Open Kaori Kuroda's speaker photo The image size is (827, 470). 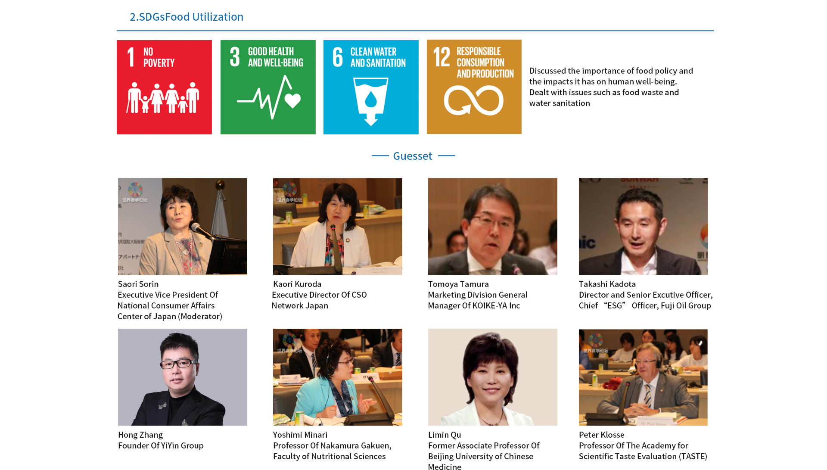338,226
